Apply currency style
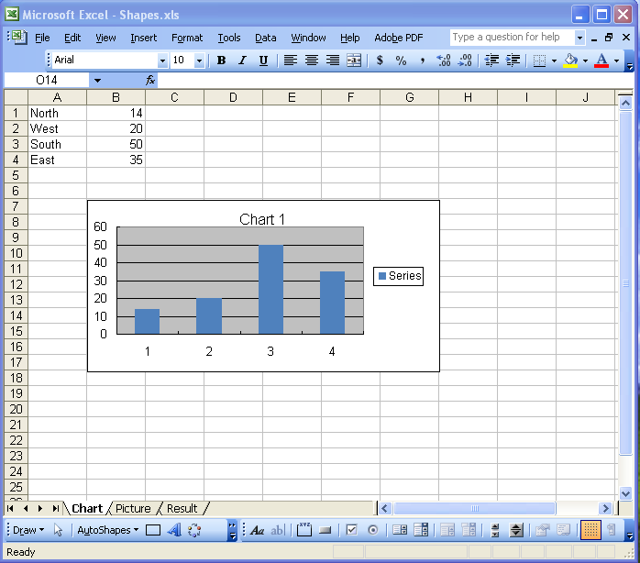Viewport: 640px width, 563px height. point(380,61)
